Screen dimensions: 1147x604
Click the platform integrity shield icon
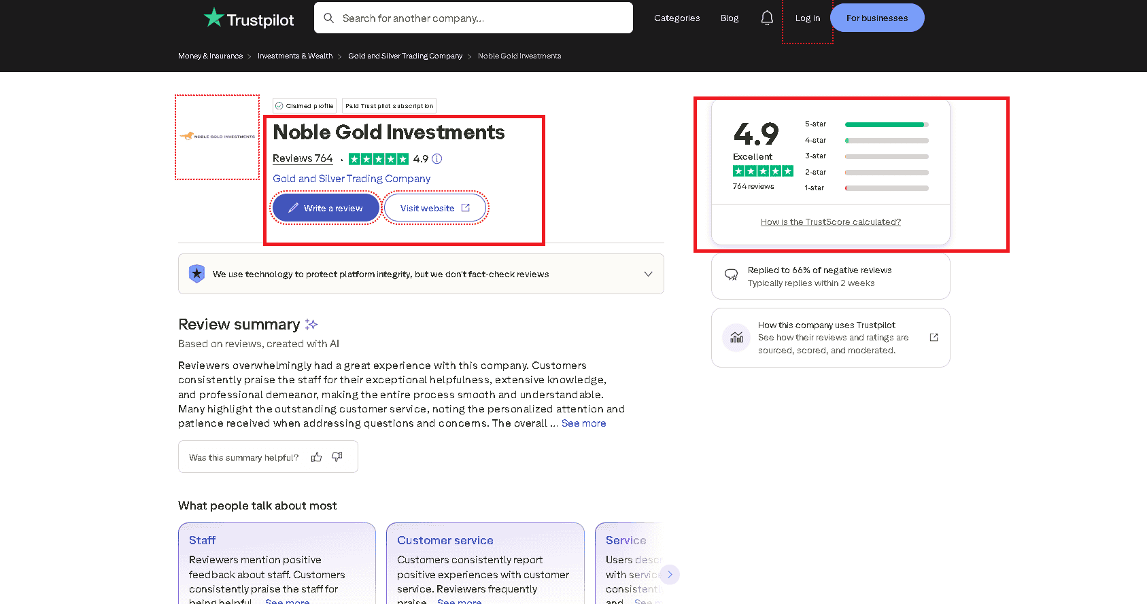[x=196, y=274]
